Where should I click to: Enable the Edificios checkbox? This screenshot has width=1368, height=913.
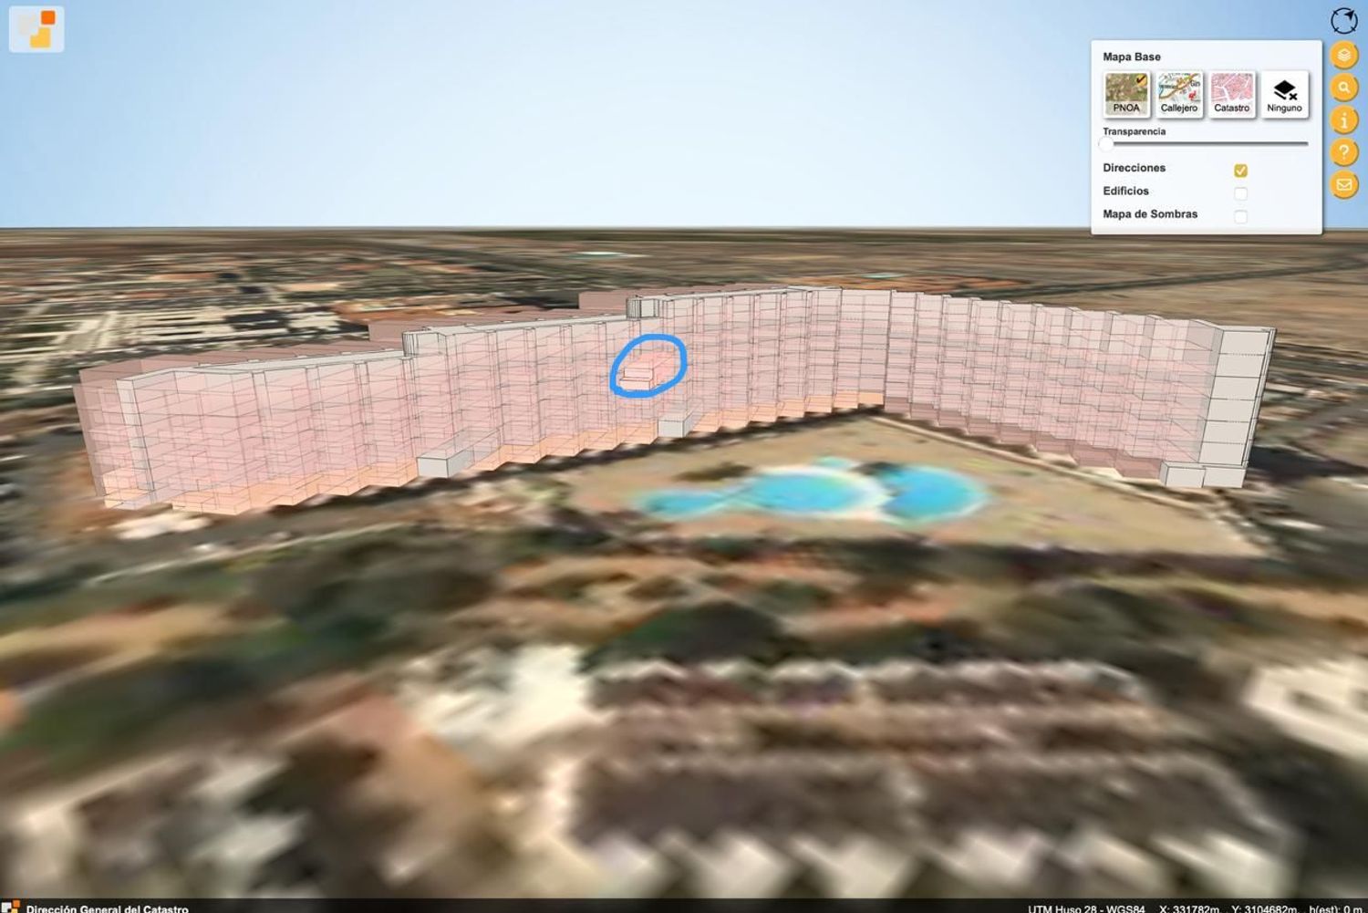click(x=1240, y=193)
